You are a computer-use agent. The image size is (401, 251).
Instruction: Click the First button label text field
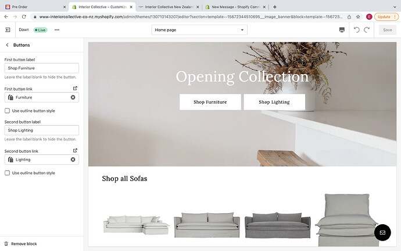42,68
